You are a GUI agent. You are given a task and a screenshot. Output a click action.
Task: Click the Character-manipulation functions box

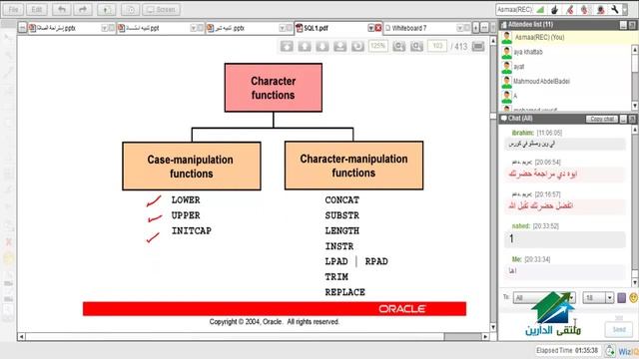click(x=353, y=166)
